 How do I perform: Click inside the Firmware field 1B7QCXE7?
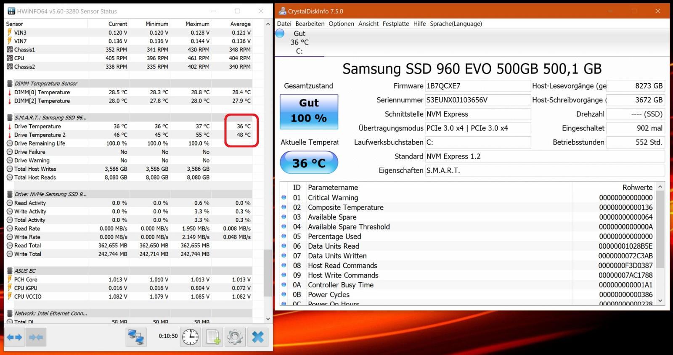[x=478, y=86]
